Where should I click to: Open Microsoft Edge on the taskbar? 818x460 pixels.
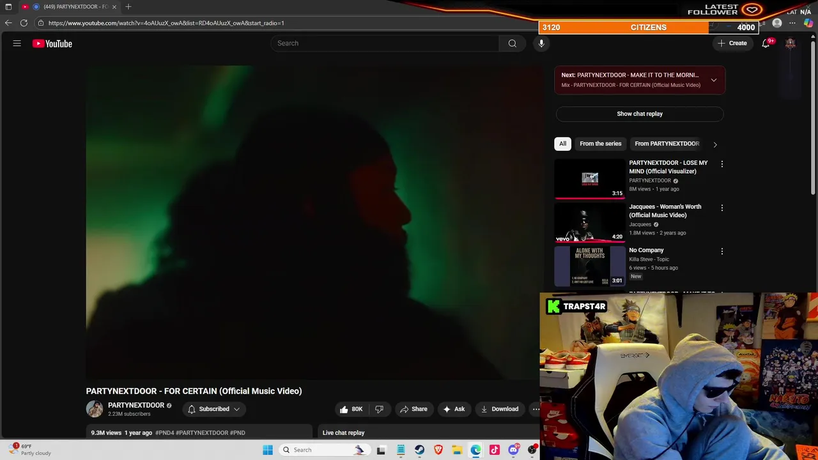(x=476, y=450)
